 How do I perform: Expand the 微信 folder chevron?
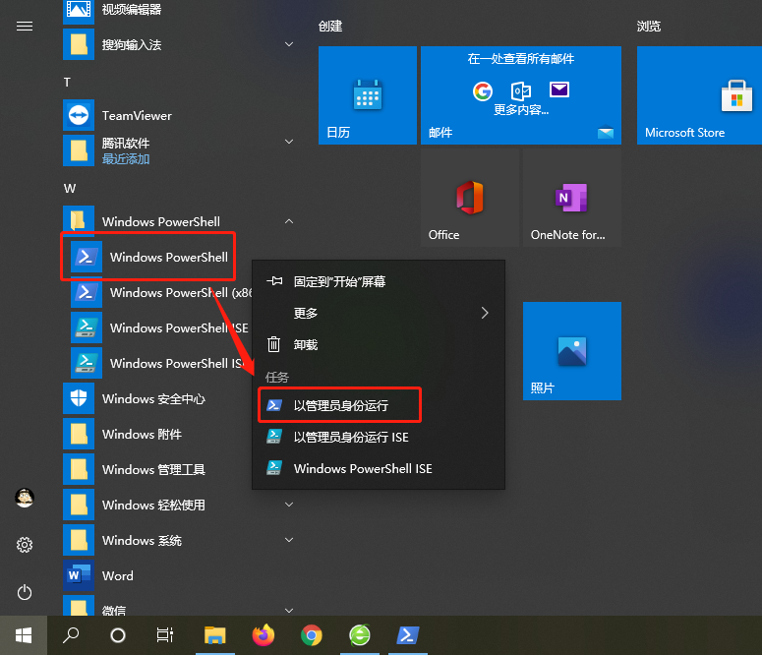tap(289, 611)
